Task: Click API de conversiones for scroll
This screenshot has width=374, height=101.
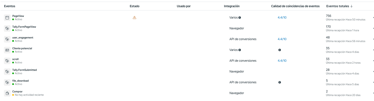Action: (243, 61)
